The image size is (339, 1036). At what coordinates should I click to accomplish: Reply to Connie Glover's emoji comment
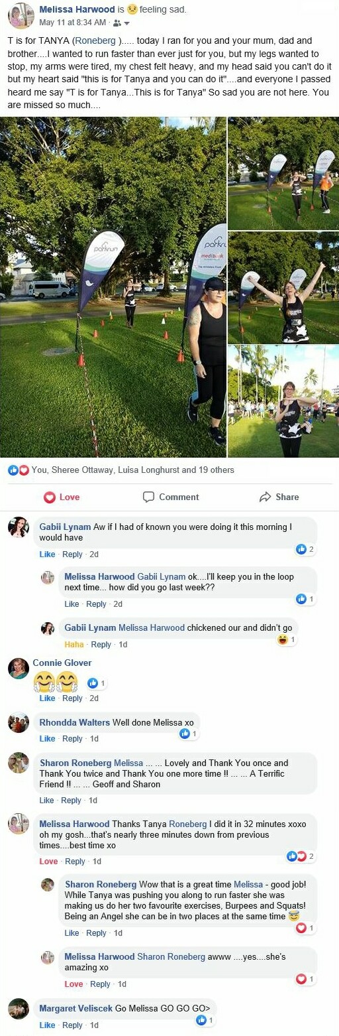click(72, 698)
